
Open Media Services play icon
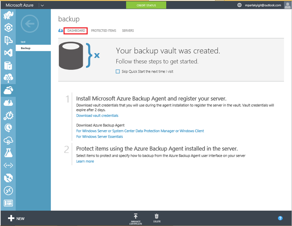point(8,28)
